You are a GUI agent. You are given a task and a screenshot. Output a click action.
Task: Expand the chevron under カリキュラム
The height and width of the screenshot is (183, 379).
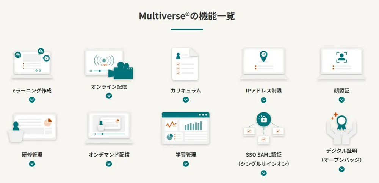point(186,100)
